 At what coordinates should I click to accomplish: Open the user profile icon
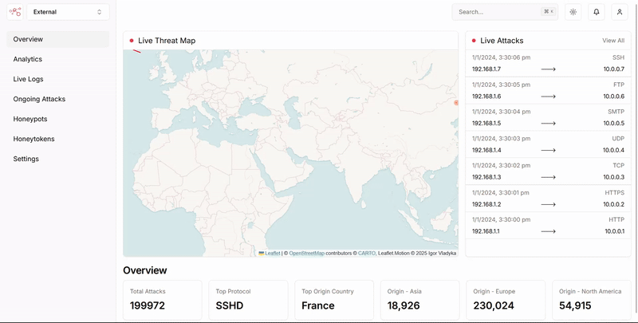coord(620,12)
